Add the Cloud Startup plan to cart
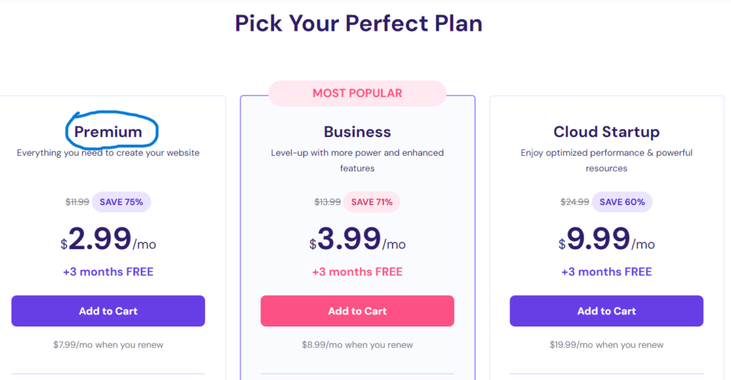 [606, 311]
